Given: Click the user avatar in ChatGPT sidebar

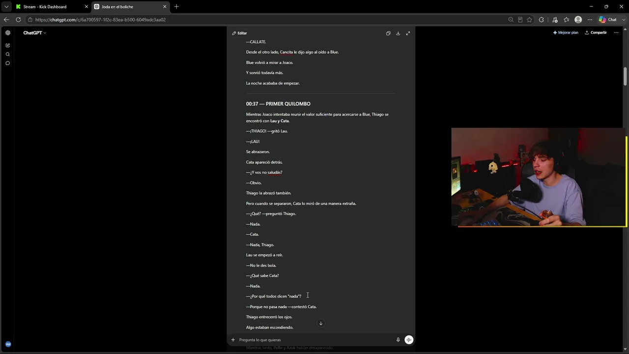Looking at the screenshot, I should pos(8,344).
